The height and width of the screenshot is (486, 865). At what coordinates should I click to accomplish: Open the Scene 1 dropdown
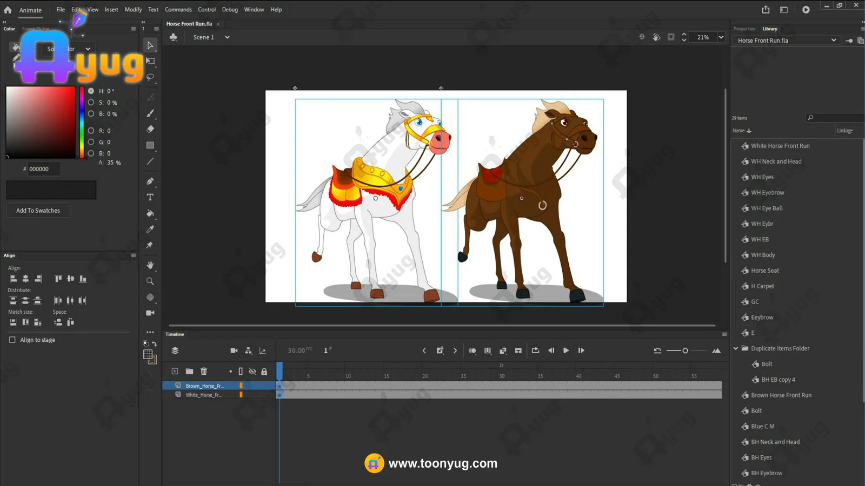[227, 37]
